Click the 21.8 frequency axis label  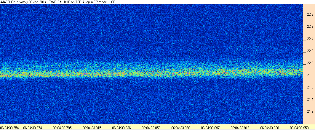coord(310,75)
